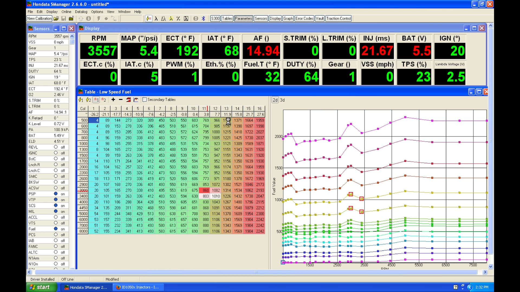Click the lambda toolbar icon
520x292 pixels.
coord(156,19)
